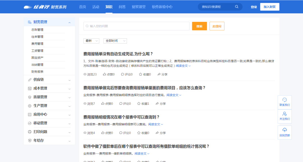Open the 财贸课堂 menu item
The image size is (303, 162).
[x=139, y=7]
